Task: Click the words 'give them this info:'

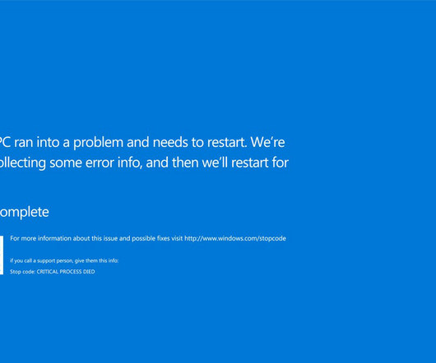Action: 97,260
